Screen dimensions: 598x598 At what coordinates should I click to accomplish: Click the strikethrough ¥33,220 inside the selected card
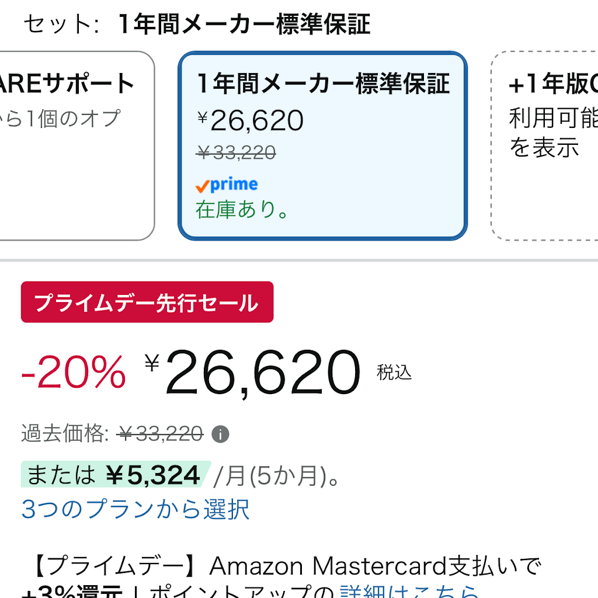[x=236, y=152]
